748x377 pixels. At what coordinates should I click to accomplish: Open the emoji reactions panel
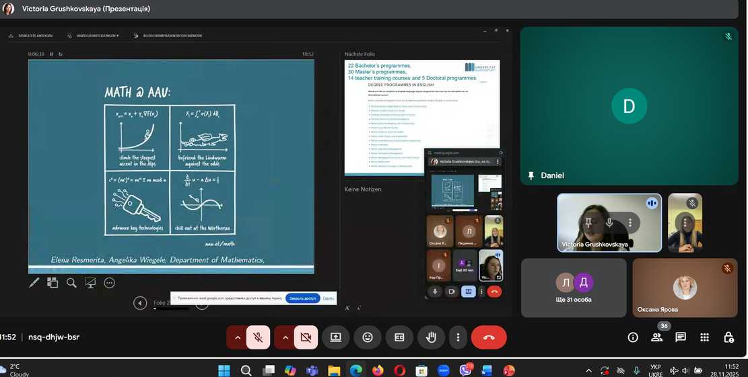[x=368, y=337]
